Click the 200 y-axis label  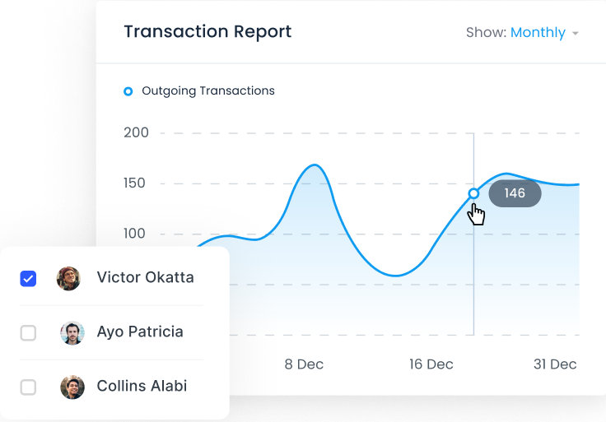pyautogui.click(x=136, y=132)
